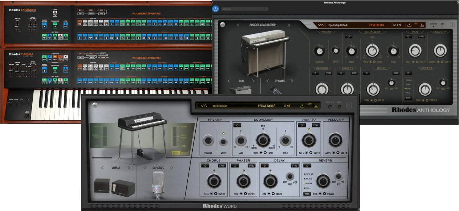
Task: Toggle the Equalizer power button in Anthology
Action: 349,37
